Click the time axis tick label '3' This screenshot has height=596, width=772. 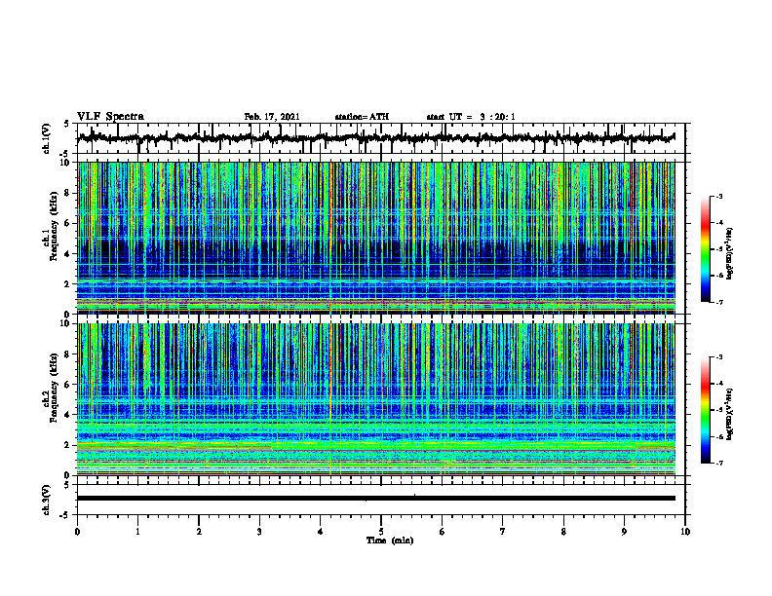[259, 532]
